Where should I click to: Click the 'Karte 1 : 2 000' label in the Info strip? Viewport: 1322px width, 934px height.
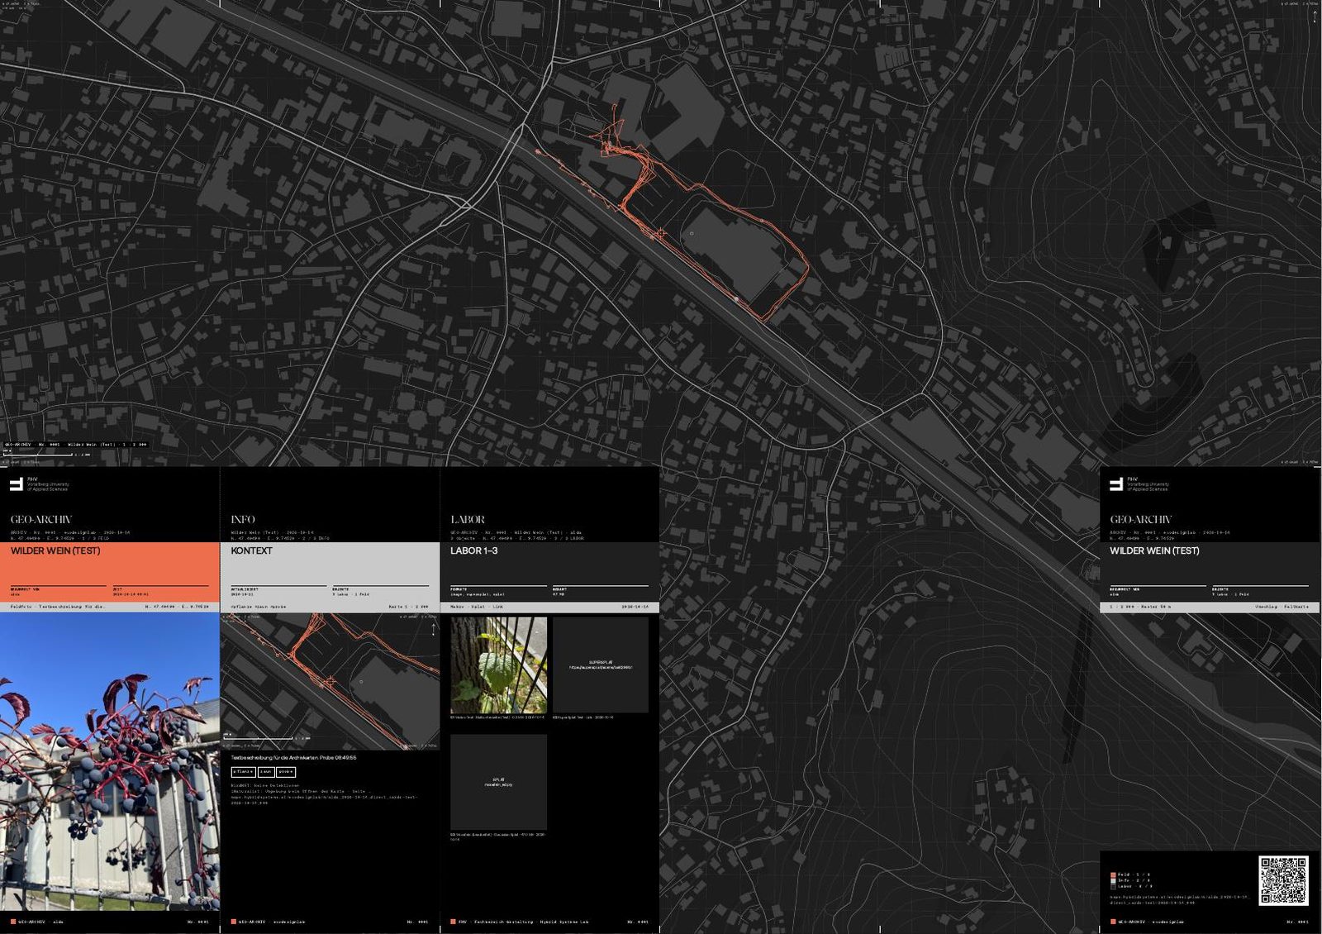[408, 607]
